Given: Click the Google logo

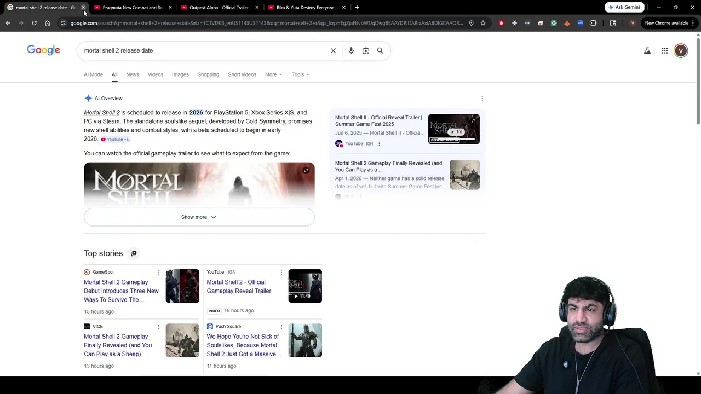Looking at the screenshot, I should [x=43, y=50].
